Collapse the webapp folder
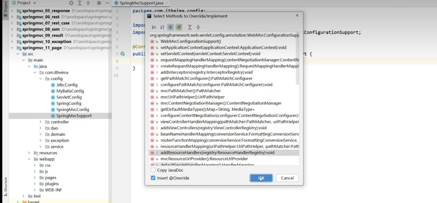Screen dimensions: 437x203 pyautogui.click(x=29, y=159)
